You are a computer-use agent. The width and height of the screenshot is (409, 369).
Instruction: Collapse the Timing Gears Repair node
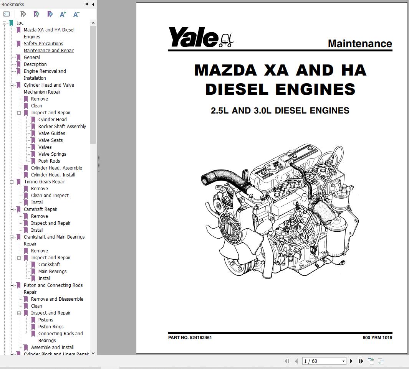(12, 182)
